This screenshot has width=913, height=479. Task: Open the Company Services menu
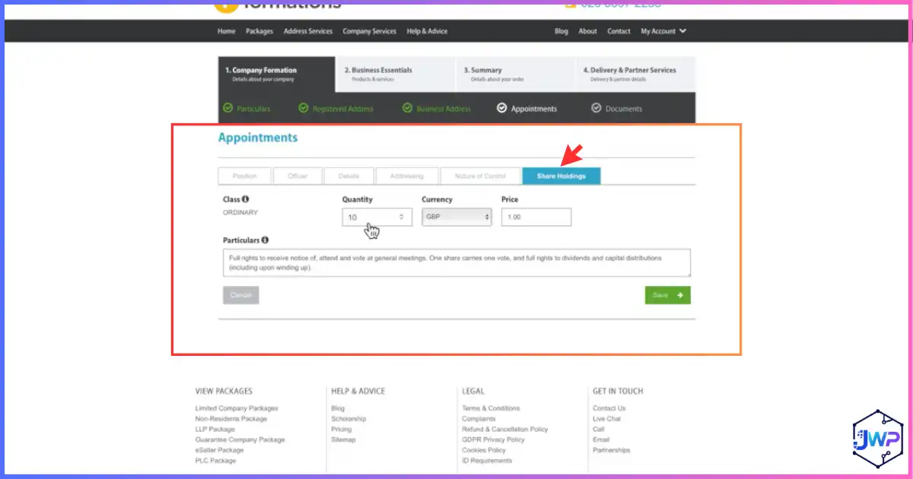(x=370, y=31)
